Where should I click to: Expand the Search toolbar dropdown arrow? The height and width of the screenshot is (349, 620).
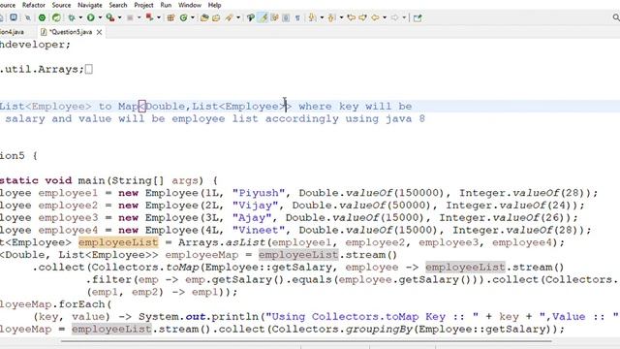tap(238, 17)
